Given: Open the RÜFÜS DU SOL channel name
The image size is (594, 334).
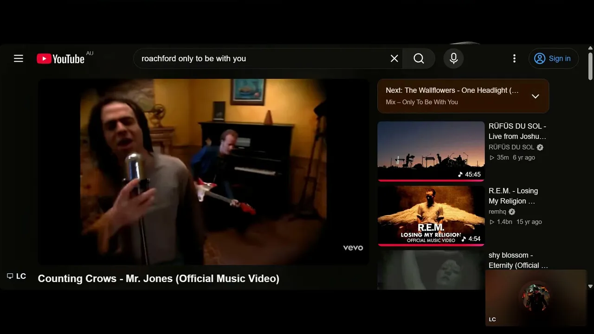Looking at the screenshot, I should click(511, 147).
